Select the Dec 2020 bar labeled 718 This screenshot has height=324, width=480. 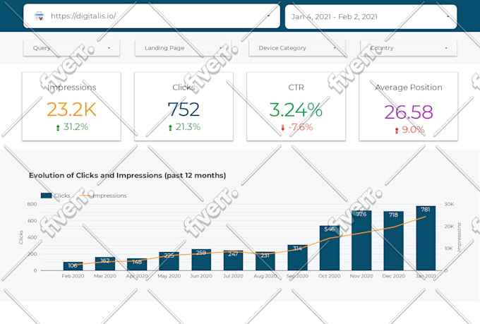point(393,241)
